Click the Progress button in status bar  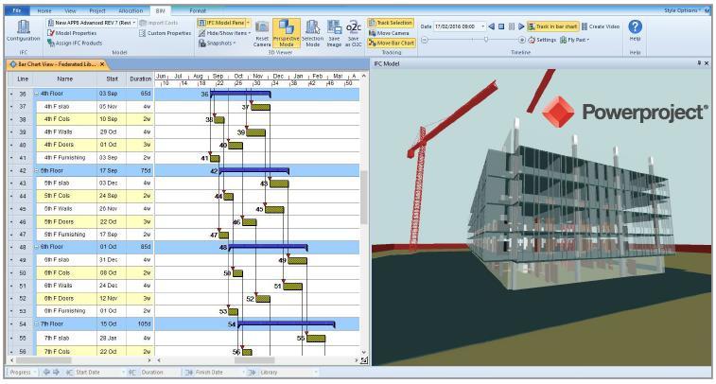[21, 373]
